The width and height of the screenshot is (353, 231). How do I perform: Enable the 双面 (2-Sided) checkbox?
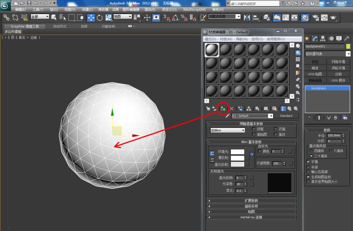pyautogui.click(x=275, y=129)
